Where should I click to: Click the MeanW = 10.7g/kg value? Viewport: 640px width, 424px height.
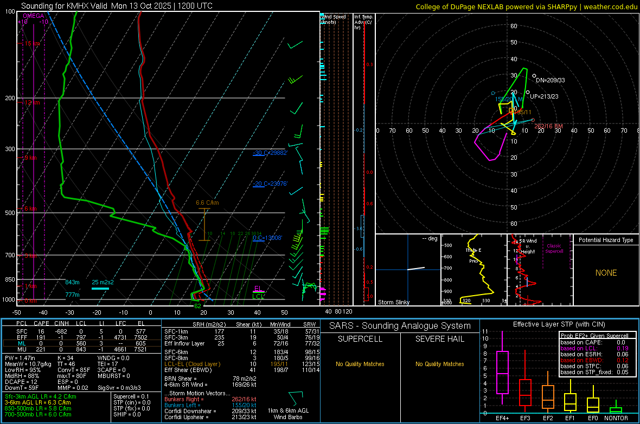28,364
